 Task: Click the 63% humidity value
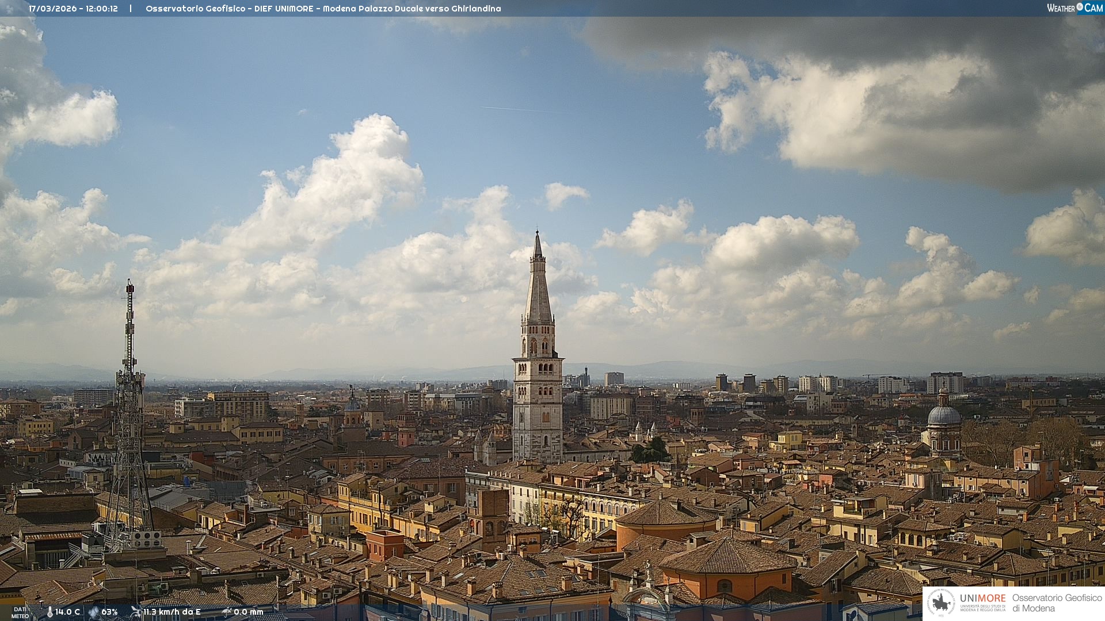click(109, 612)
